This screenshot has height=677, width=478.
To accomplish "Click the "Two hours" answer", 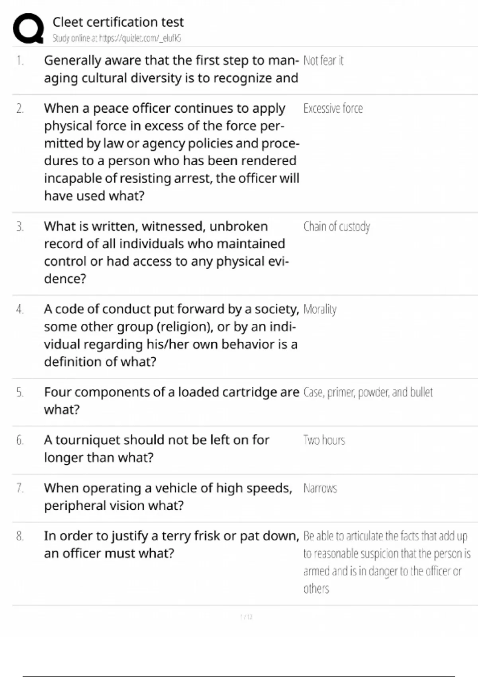I will tap(324, 440).
